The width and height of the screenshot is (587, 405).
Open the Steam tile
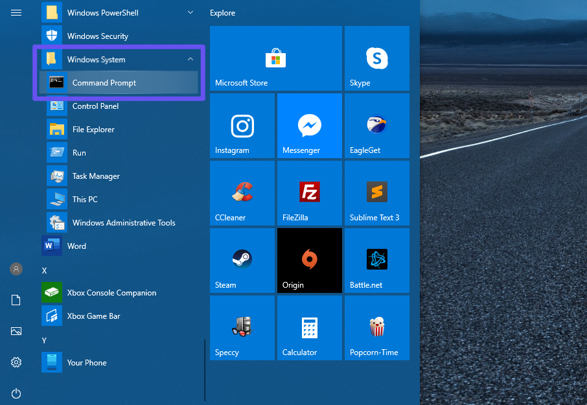coord(242,260)
